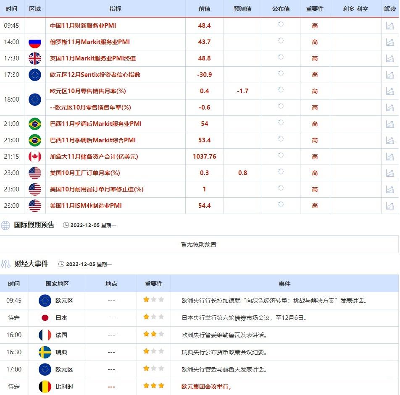Open chart icon for China Caixin Services PMI
This screenshot has width=400, height=395.
(390, 26)
